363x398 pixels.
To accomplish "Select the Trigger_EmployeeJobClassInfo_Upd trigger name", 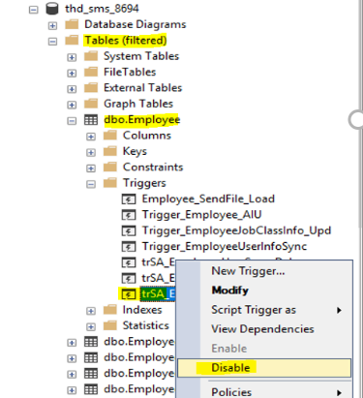I will tap(236, 230).
